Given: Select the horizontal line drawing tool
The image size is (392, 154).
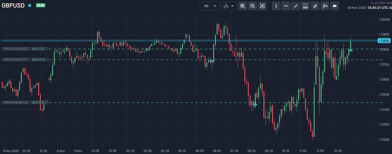Looking at the screenshot, I should tap(286, 6).
